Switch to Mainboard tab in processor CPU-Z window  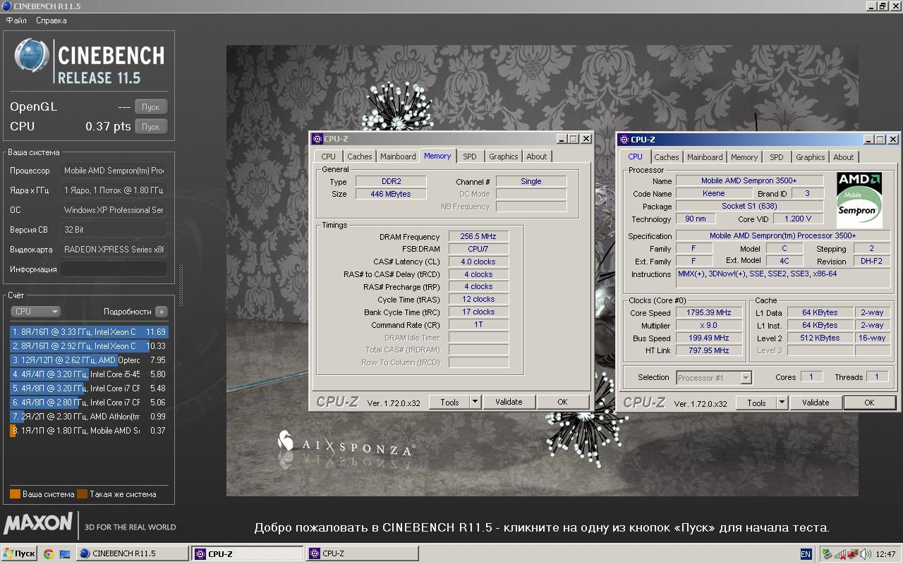pyautogui.click(x=705, y=157)
